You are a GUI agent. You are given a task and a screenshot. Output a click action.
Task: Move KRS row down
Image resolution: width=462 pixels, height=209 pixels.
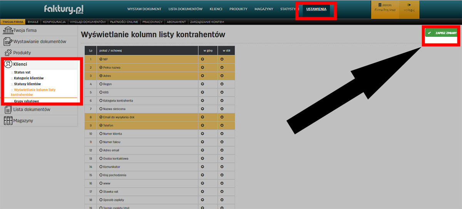(222, 92)
